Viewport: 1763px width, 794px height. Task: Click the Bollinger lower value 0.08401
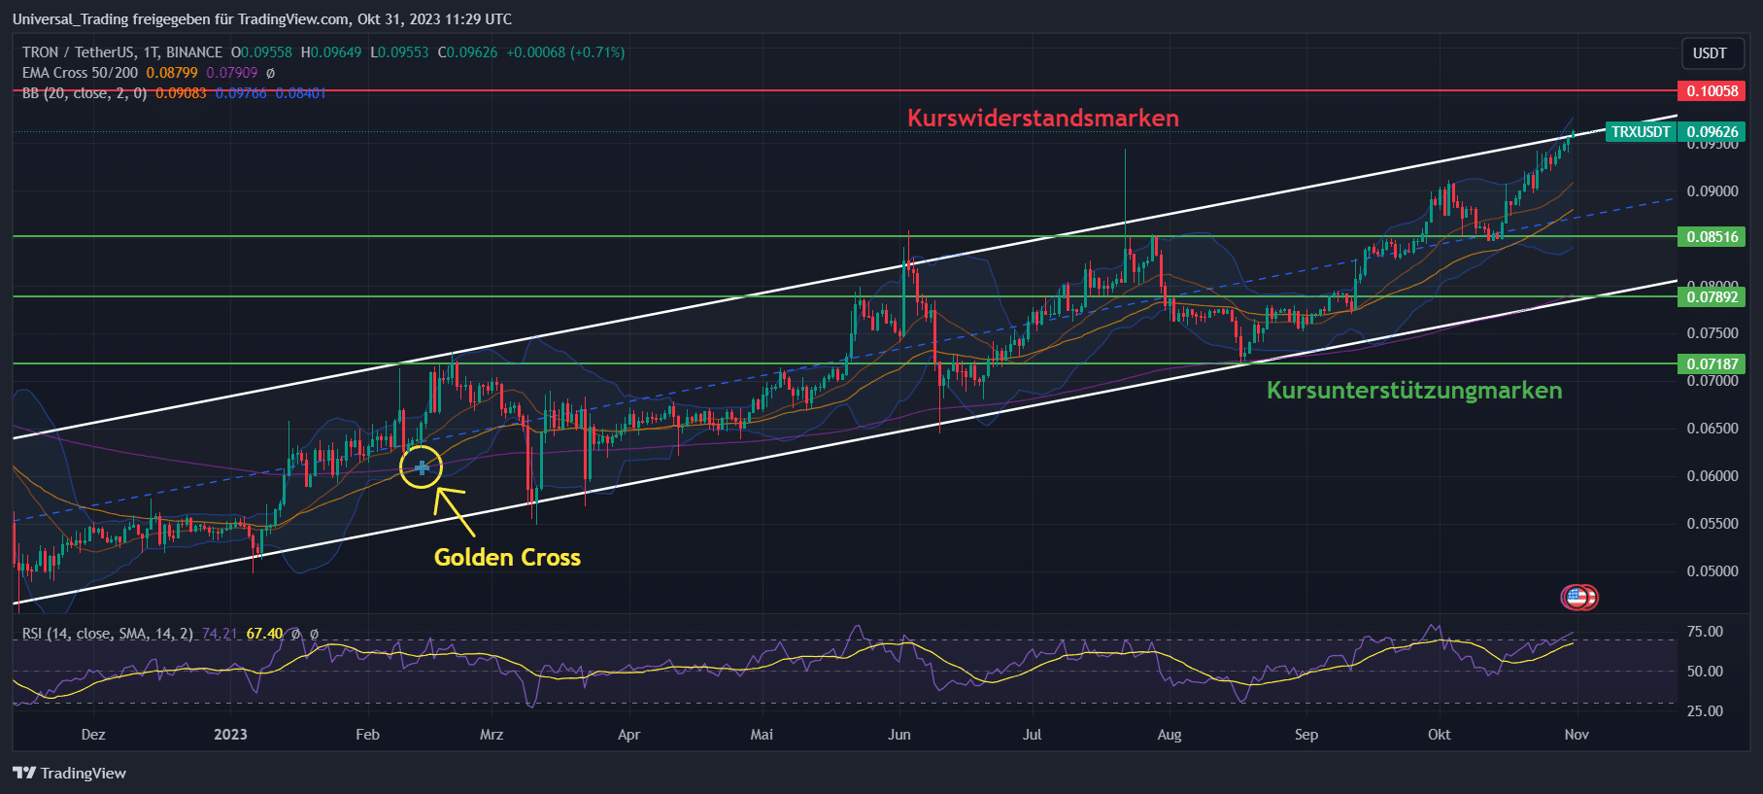point(301,93)
